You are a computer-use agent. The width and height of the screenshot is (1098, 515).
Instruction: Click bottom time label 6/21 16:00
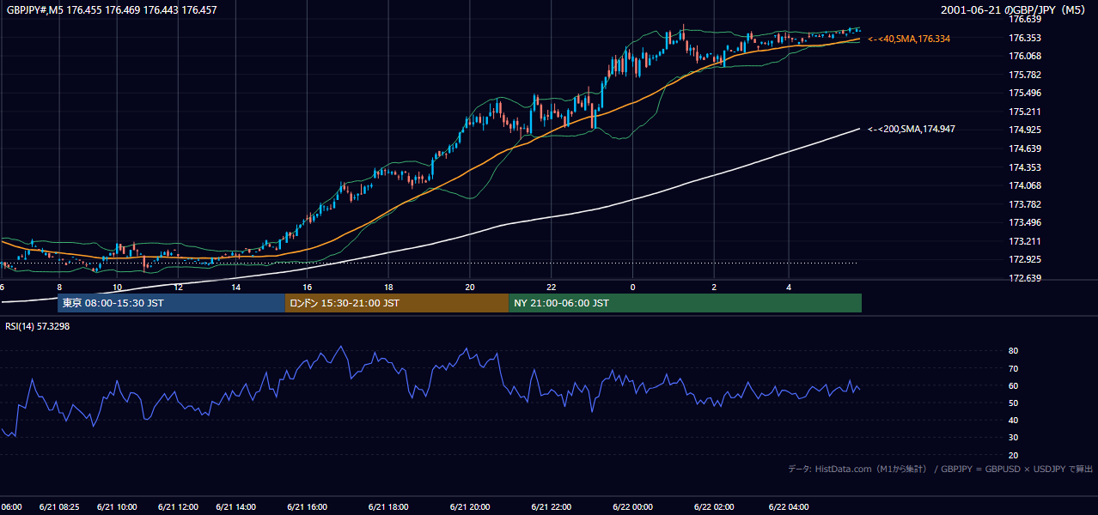coord(307,507)
